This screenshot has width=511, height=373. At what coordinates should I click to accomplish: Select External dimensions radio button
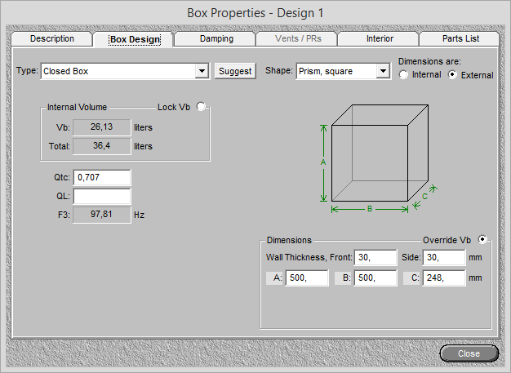pos(453,75)
